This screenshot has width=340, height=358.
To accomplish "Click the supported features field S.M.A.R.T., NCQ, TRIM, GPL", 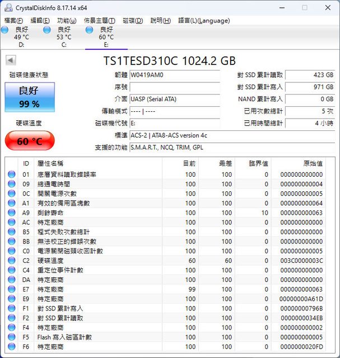I will click(x=232, y=148).
